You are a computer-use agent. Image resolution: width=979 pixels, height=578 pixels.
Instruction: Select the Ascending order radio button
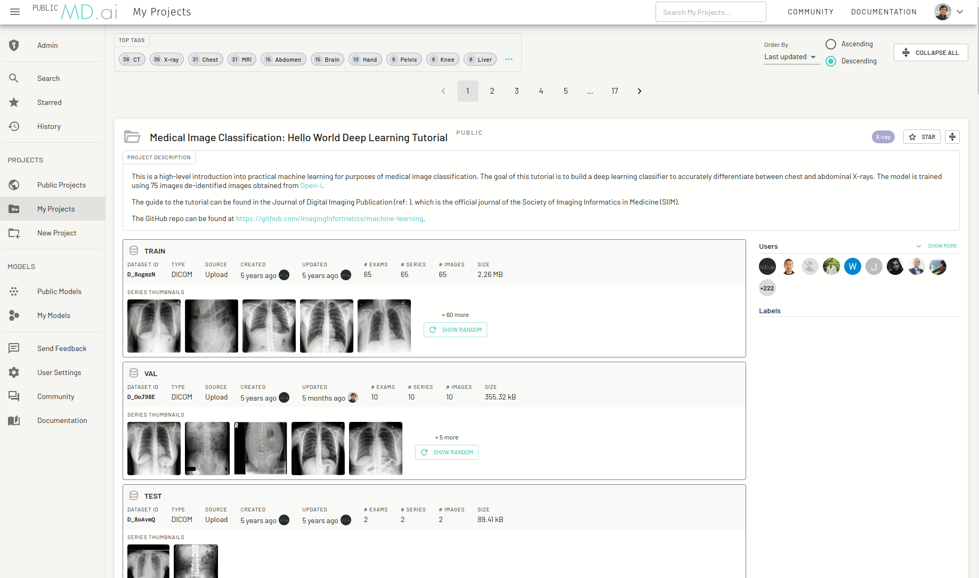pos(830,44)
